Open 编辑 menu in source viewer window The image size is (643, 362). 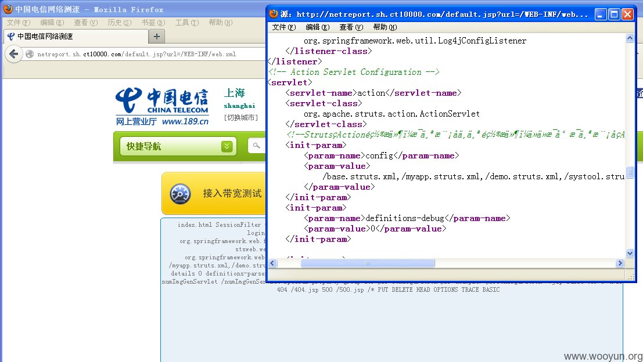317,27
